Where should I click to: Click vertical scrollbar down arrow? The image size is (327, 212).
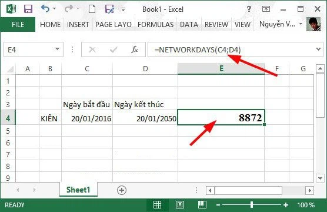point(320,178)
